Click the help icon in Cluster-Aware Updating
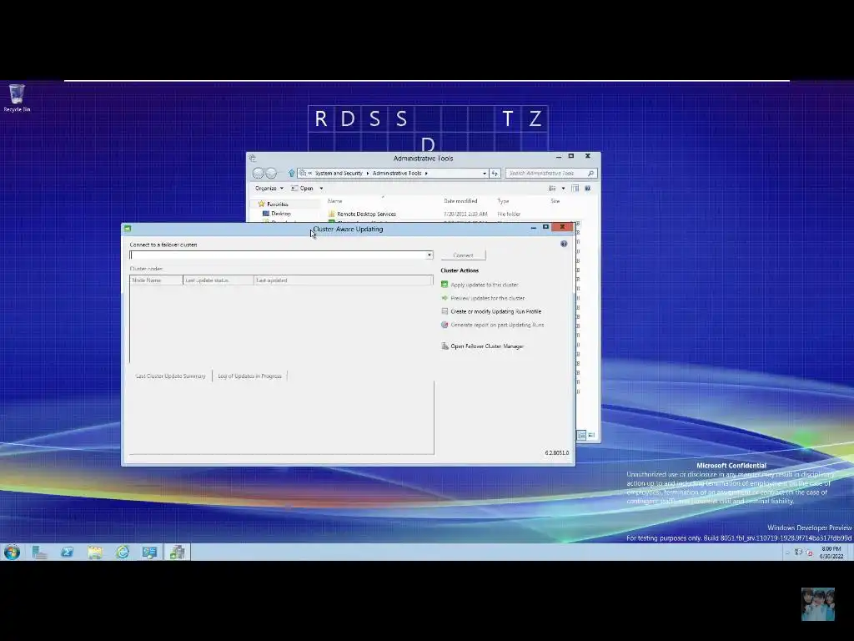Viewport: 854px width, 641px height. [564, 244]
